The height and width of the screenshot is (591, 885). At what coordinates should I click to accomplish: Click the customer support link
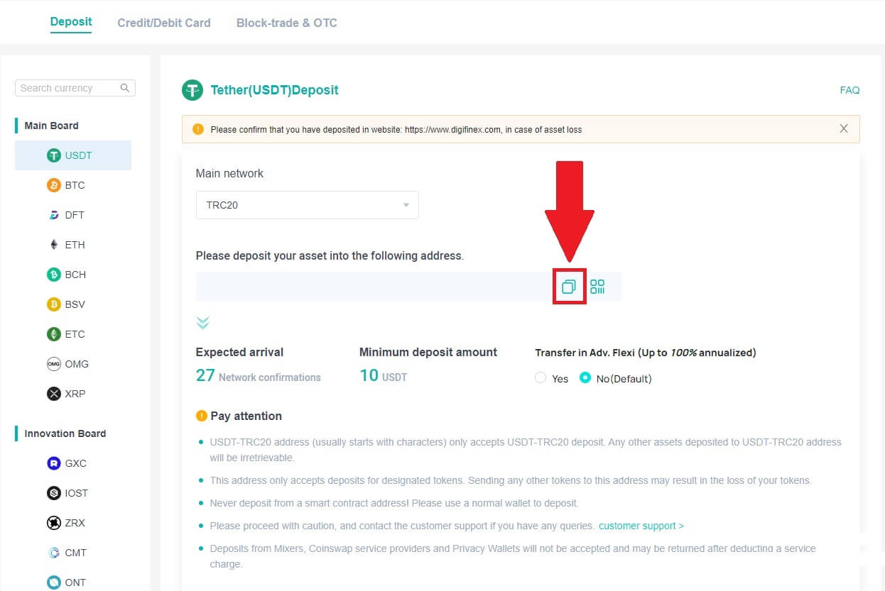[641, 526]
